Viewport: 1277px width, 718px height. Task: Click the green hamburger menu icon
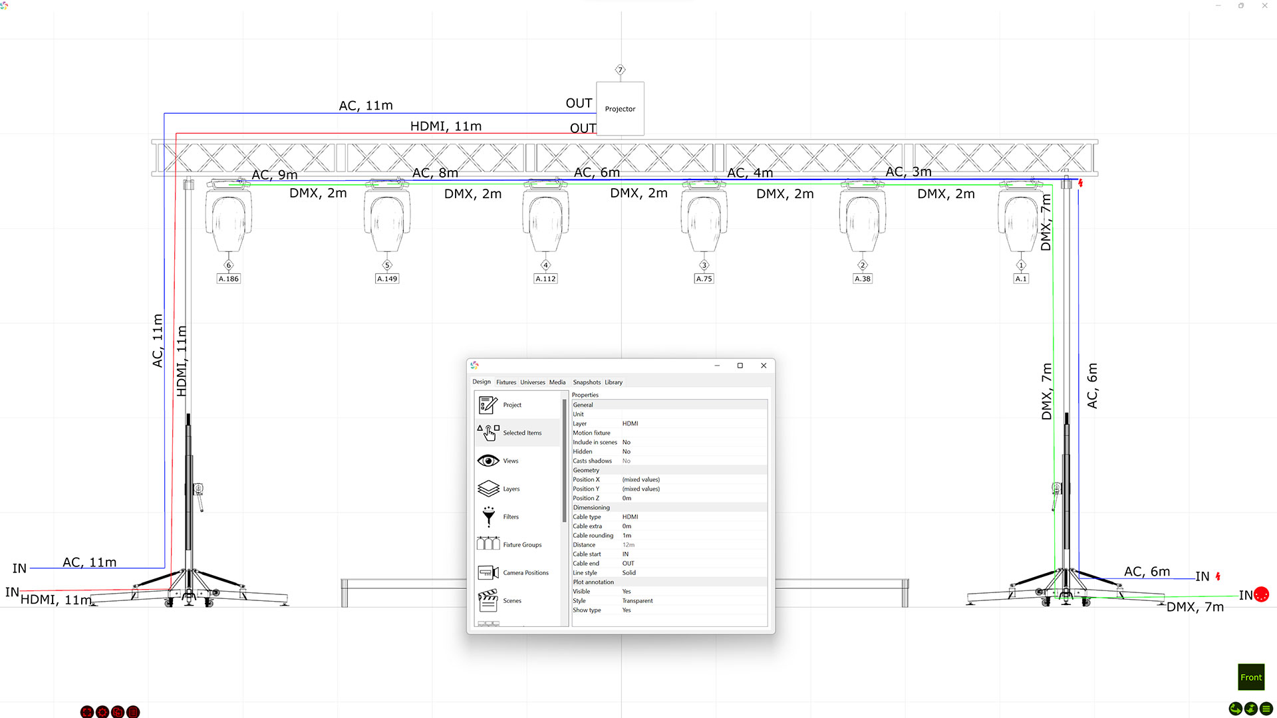pos(1266,709)
